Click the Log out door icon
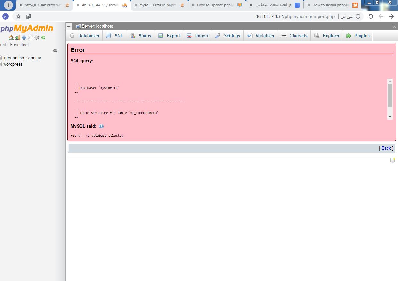This screenshot has height=281, width=398. coord(18,37)
